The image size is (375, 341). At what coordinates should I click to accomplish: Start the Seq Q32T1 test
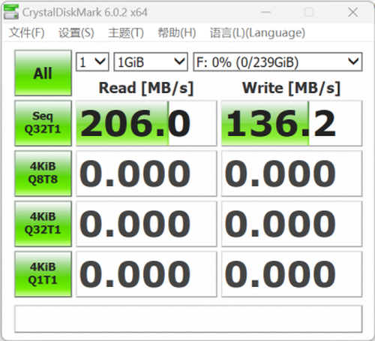tap(43, 123)
